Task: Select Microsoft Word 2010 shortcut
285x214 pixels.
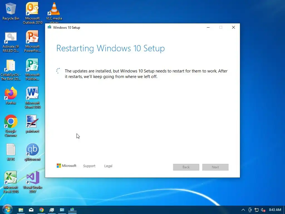Action: [32, 98]
